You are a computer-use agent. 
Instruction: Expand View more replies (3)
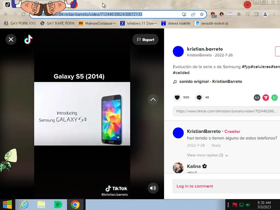tap(208, 155)
